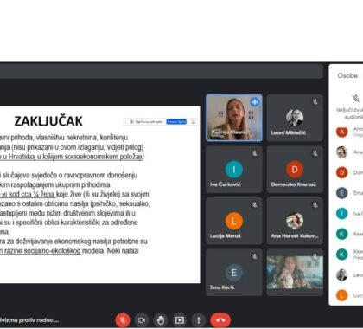Select the bottom-right webcam video tile
This screenshot has width=363, height=329.
point(295,273)
